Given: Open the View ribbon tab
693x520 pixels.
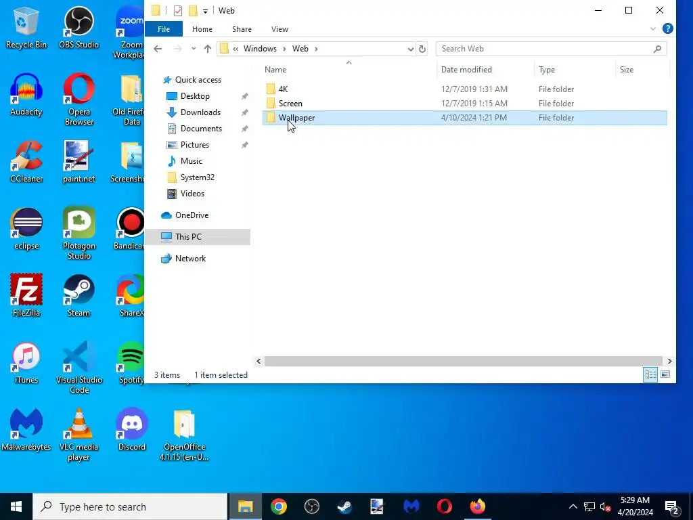Looking at the screenshot, I should (280, 28).
